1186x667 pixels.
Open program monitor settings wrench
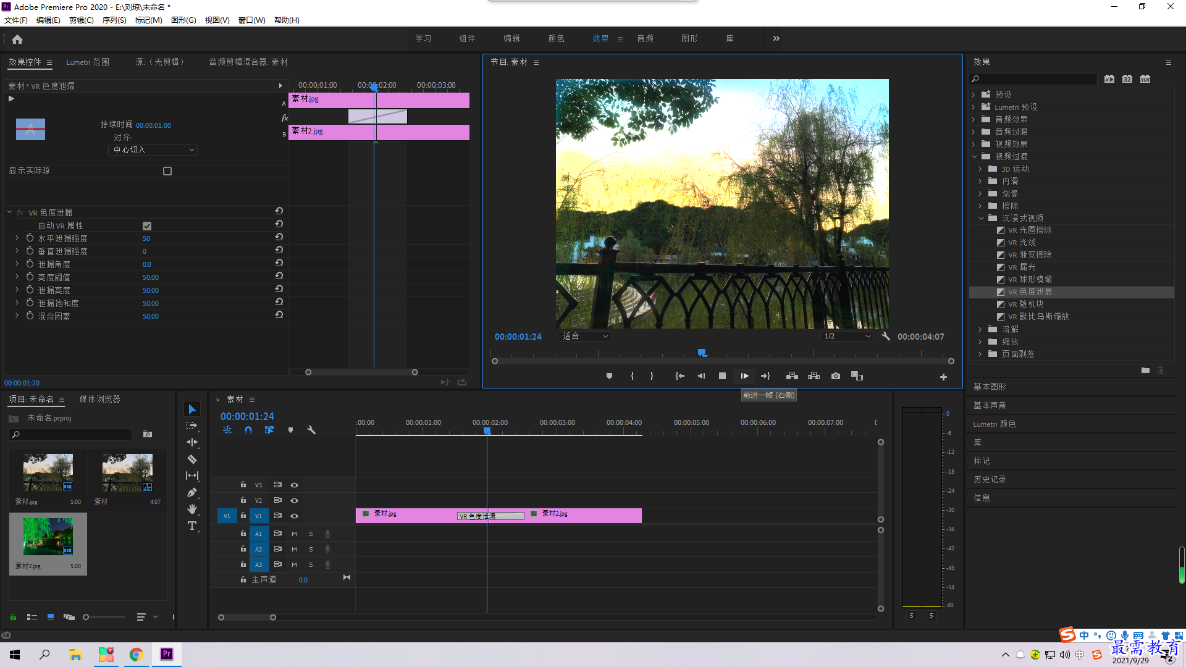(x=886, y=336)
